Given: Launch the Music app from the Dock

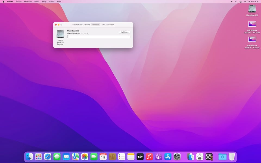Looking at the screenshot, I should click(149, 156).
